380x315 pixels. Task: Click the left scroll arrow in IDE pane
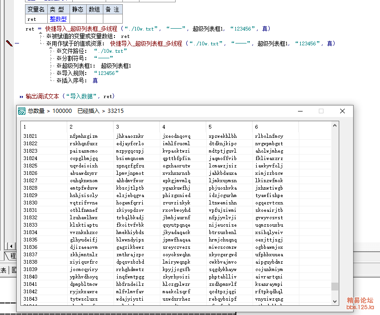click(11, 246)
